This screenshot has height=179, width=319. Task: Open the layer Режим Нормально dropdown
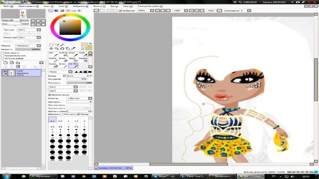click(39, 46)
